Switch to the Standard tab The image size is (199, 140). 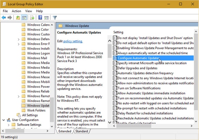[x=82, y=131]
